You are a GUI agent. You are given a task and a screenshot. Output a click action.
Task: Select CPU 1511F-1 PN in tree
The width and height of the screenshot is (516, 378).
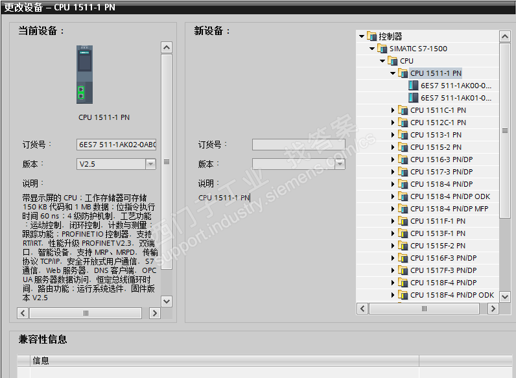[438, 221]
